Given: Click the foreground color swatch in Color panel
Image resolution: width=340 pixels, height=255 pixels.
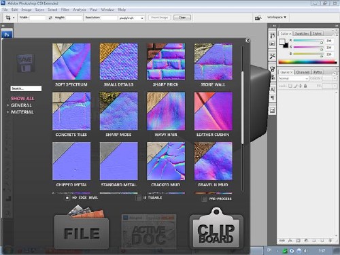Looking at the screenshot, I should click(x=282, y=41).
